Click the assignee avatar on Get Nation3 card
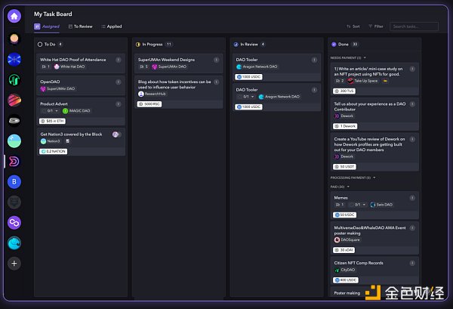The width and height of the screenshot is (453, 309). click(116, 134)
